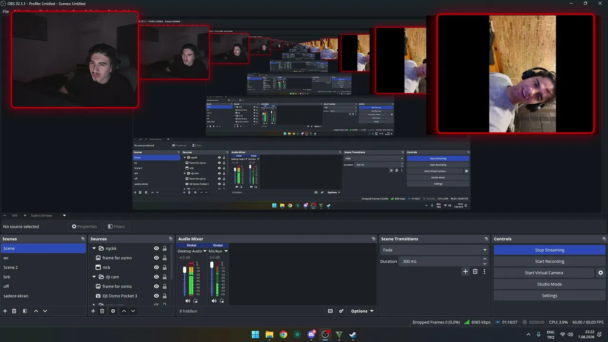The width and height of the screenshot is (608, 342).
Task: Open transition properties three-dot menu
Action: 484,271
